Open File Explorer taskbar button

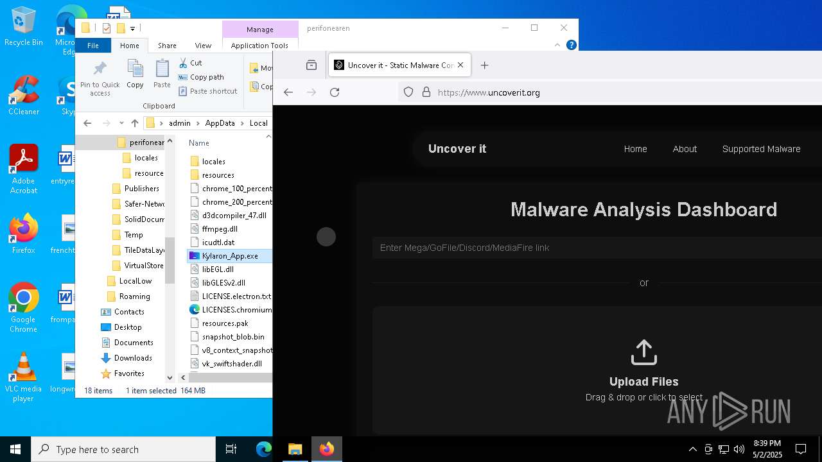pyautogui.click(x=295, y=449)
